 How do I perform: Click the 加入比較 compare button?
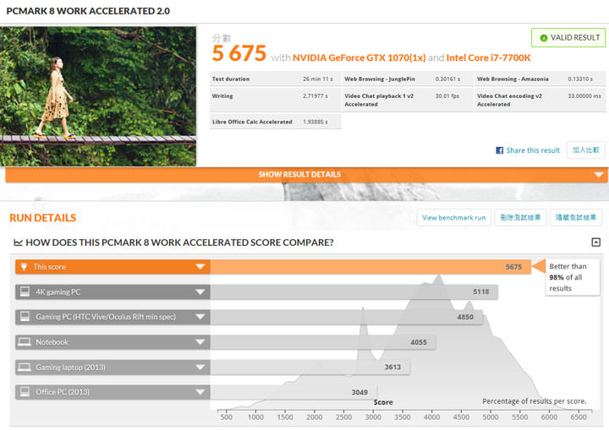click(585, 150)
